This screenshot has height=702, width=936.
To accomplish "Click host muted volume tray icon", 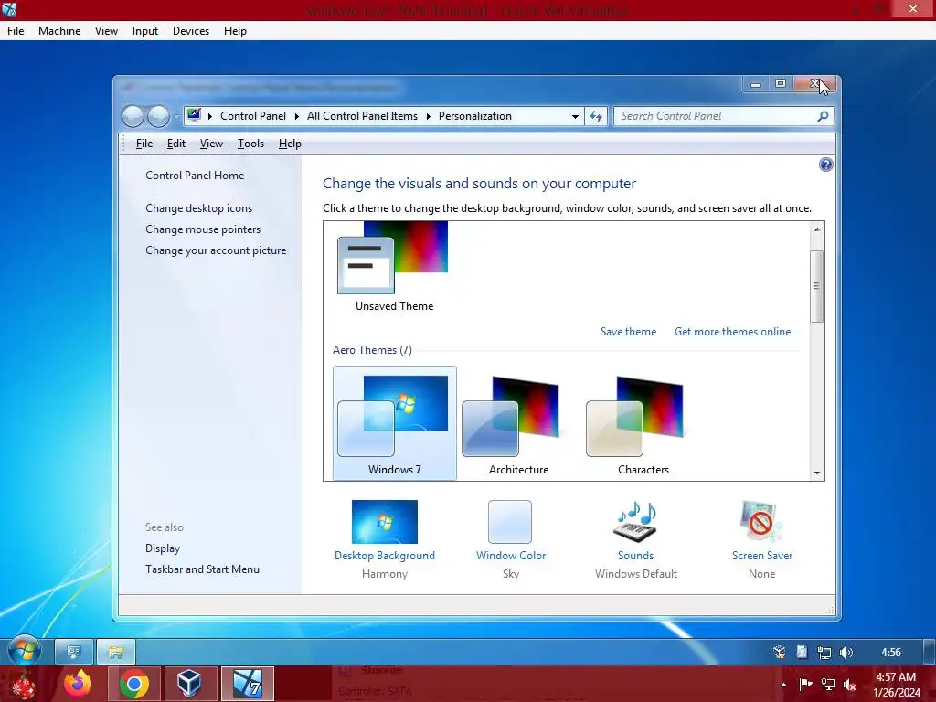I will click(x=850, y=684).
